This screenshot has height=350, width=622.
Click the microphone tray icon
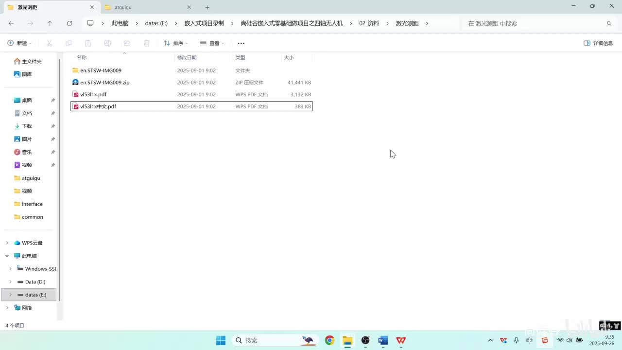tap(516, 340)
